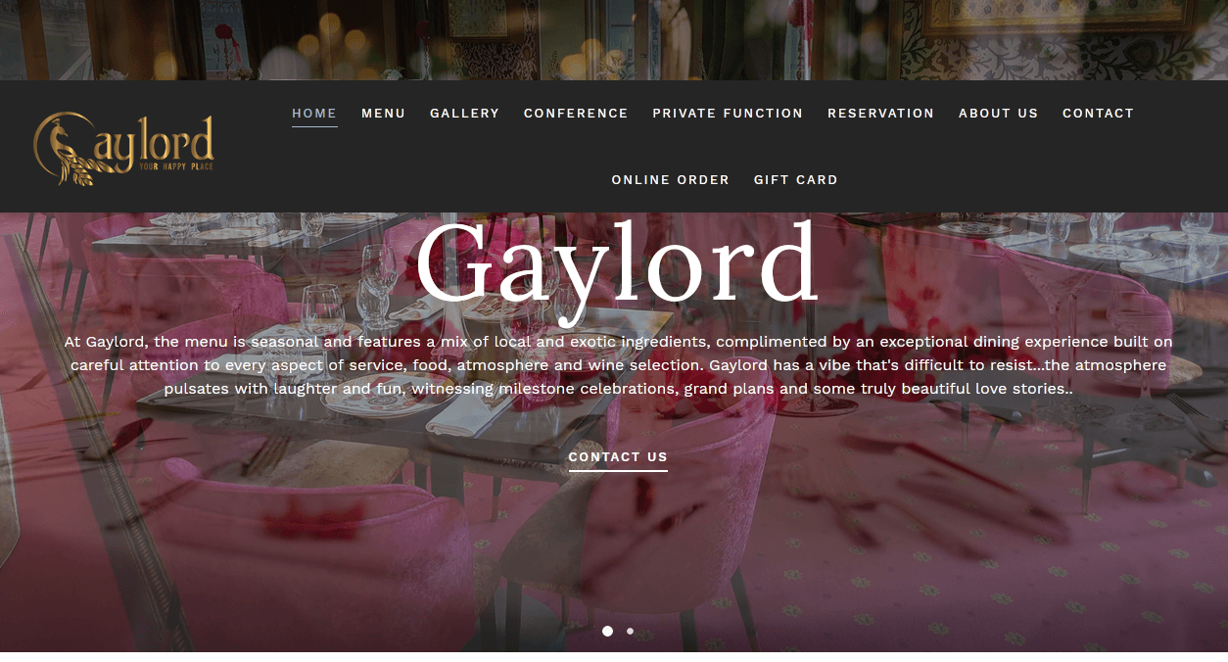
Task: Click the Contact Us hero button
Action: pos(618,457)
